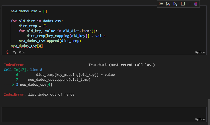Viewport: 210px width, 125px height.
Task: Click 'IndexError: list index out of range' message
Action: click(x=39, y=95)
